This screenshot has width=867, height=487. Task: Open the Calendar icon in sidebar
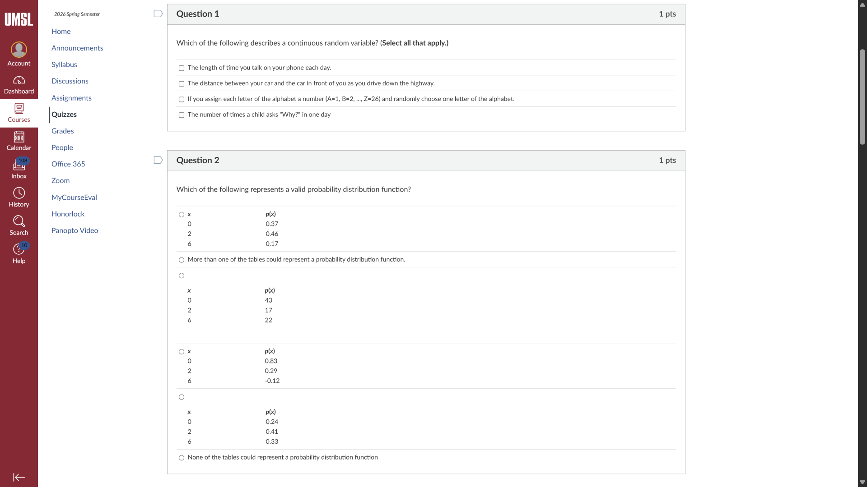pos(19,137)
